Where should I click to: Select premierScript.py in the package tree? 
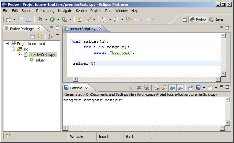point(42,55)
